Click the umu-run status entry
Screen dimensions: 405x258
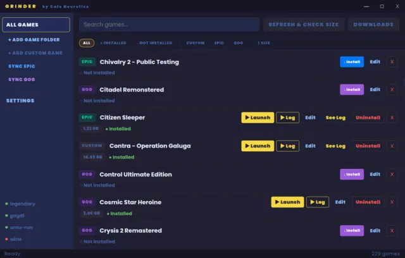coord(19,228)
